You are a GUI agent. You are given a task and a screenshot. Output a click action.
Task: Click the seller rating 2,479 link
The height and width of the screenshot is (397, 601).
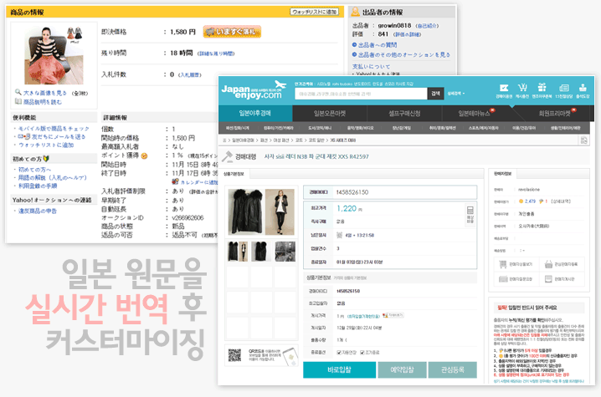click(530, 201)
